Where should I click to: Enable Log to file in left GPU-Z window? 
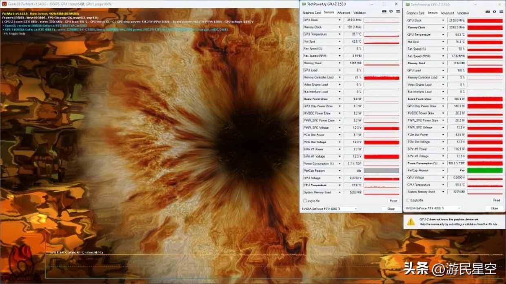click(304, 200)
